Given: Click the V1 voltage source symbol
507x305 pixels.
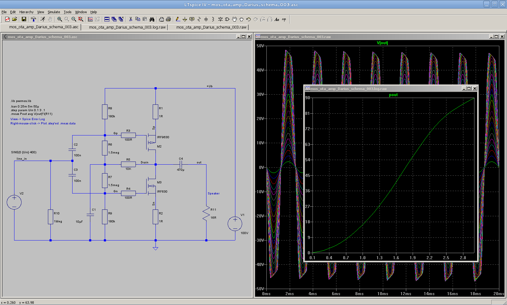Looking at the screenshot, I should [x=235, y=224].
